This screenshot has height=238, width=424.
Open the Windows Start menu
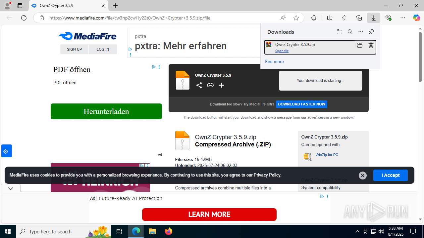click(x=8, y=231)
